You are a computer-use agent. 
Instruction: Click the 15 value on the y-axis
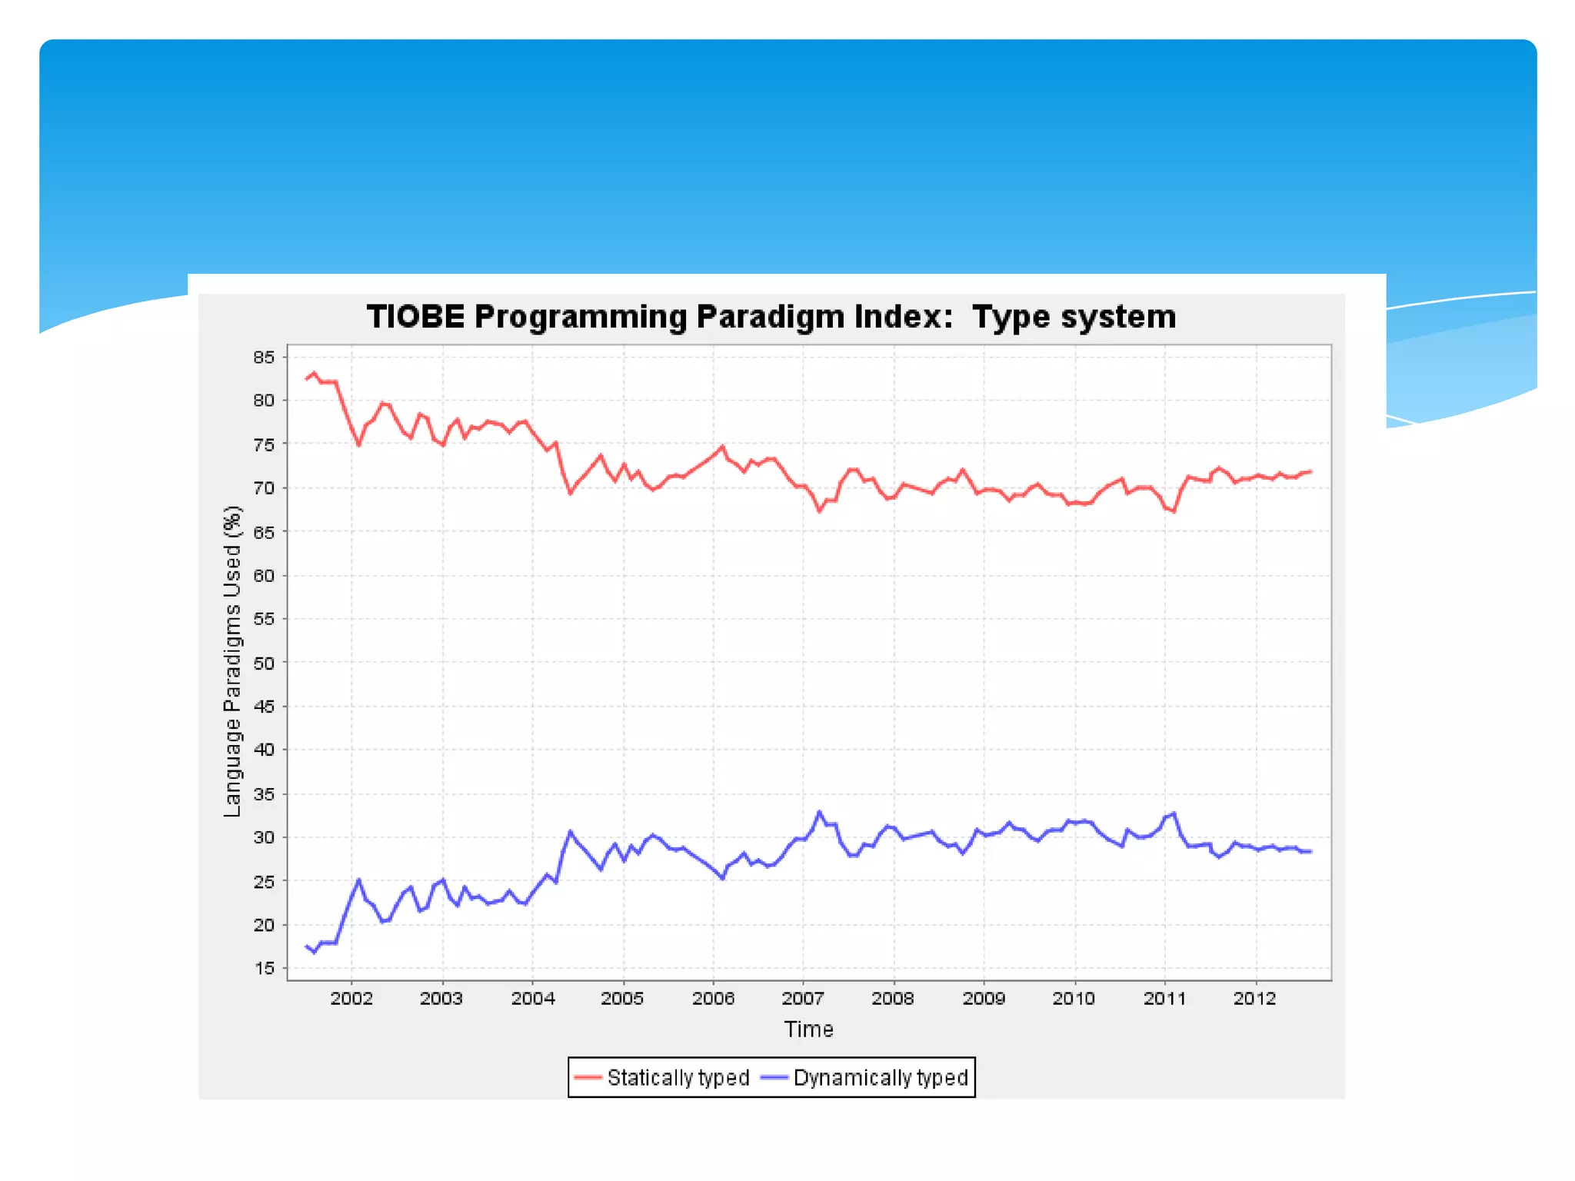[264, 968]
